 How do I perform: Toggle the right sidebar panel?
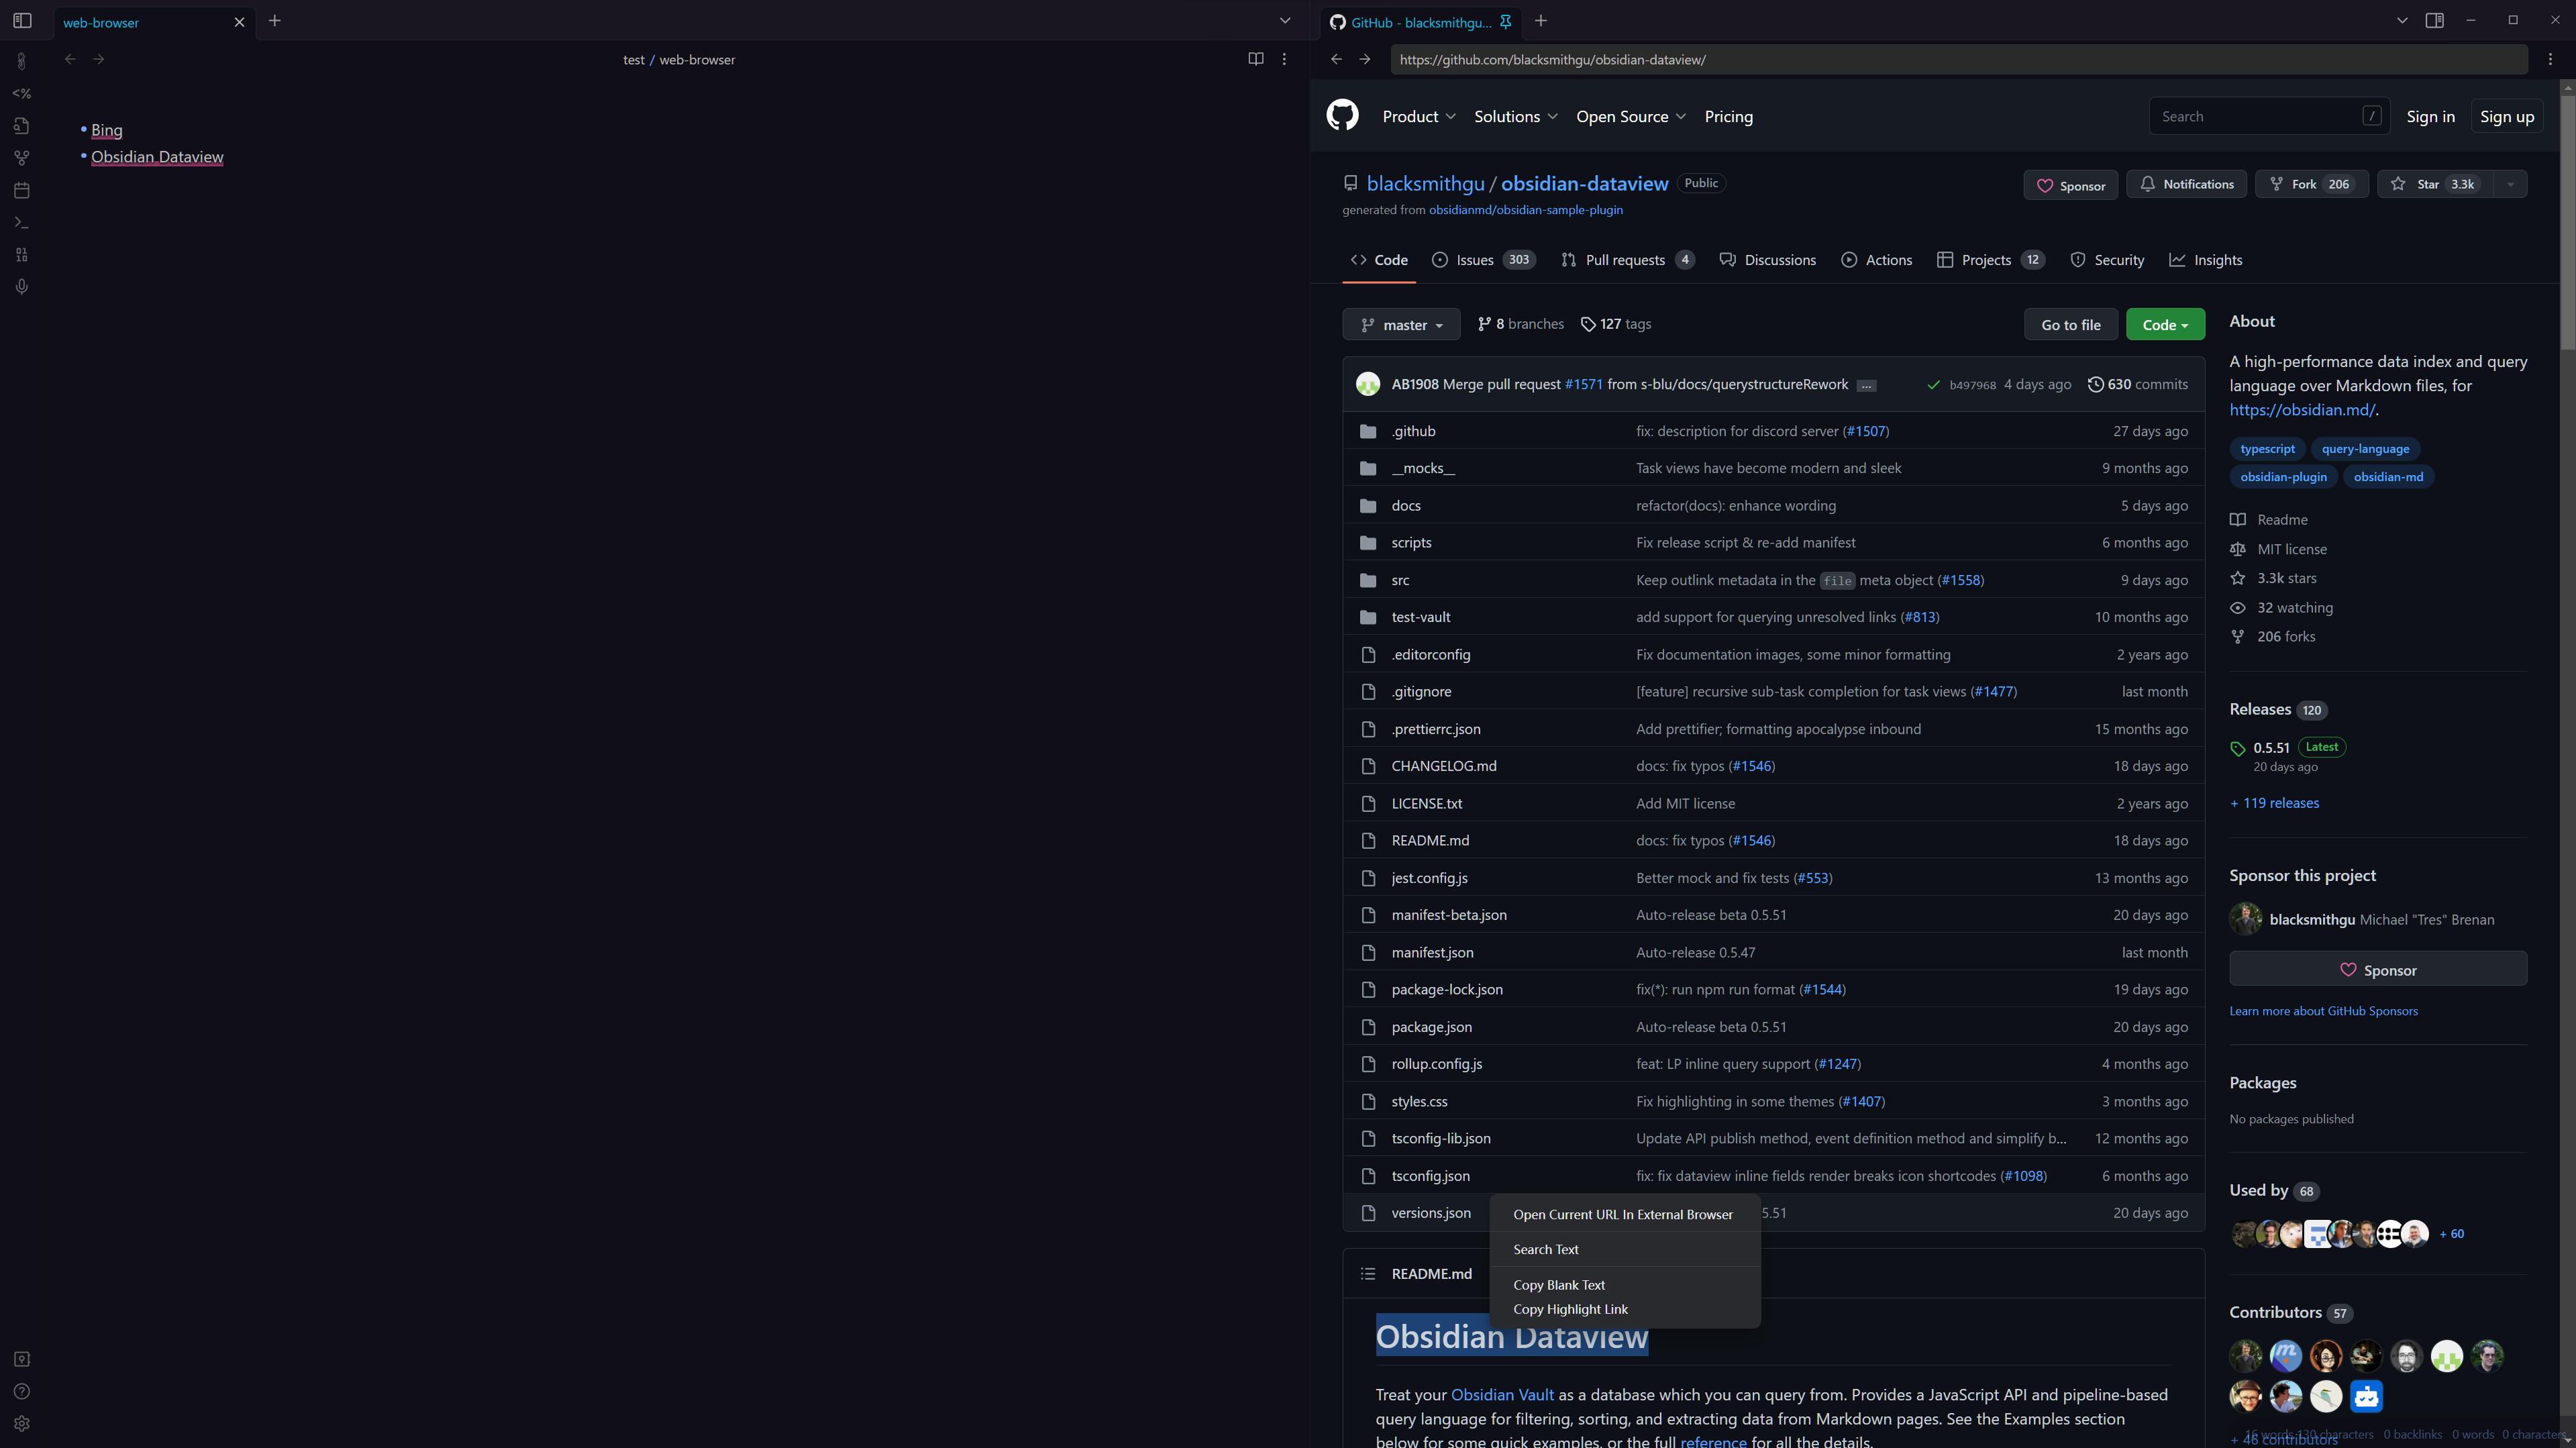coord(2434,20)
